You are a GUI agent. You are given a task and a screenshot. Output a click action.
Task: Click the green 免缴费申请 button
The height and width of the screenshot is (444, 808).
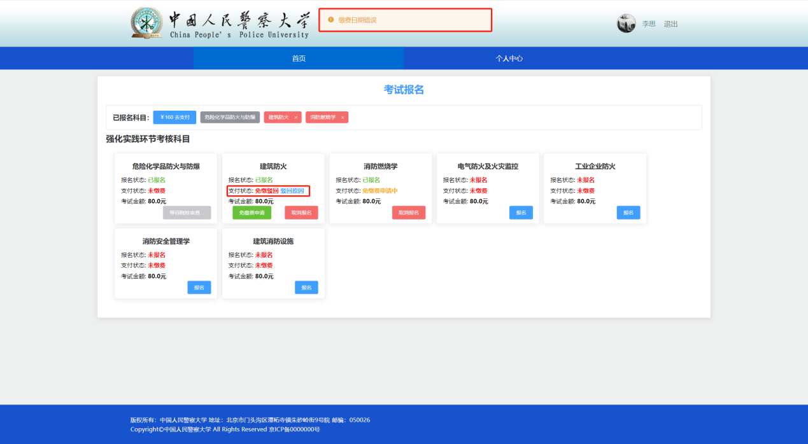click(x=252, y=212)
